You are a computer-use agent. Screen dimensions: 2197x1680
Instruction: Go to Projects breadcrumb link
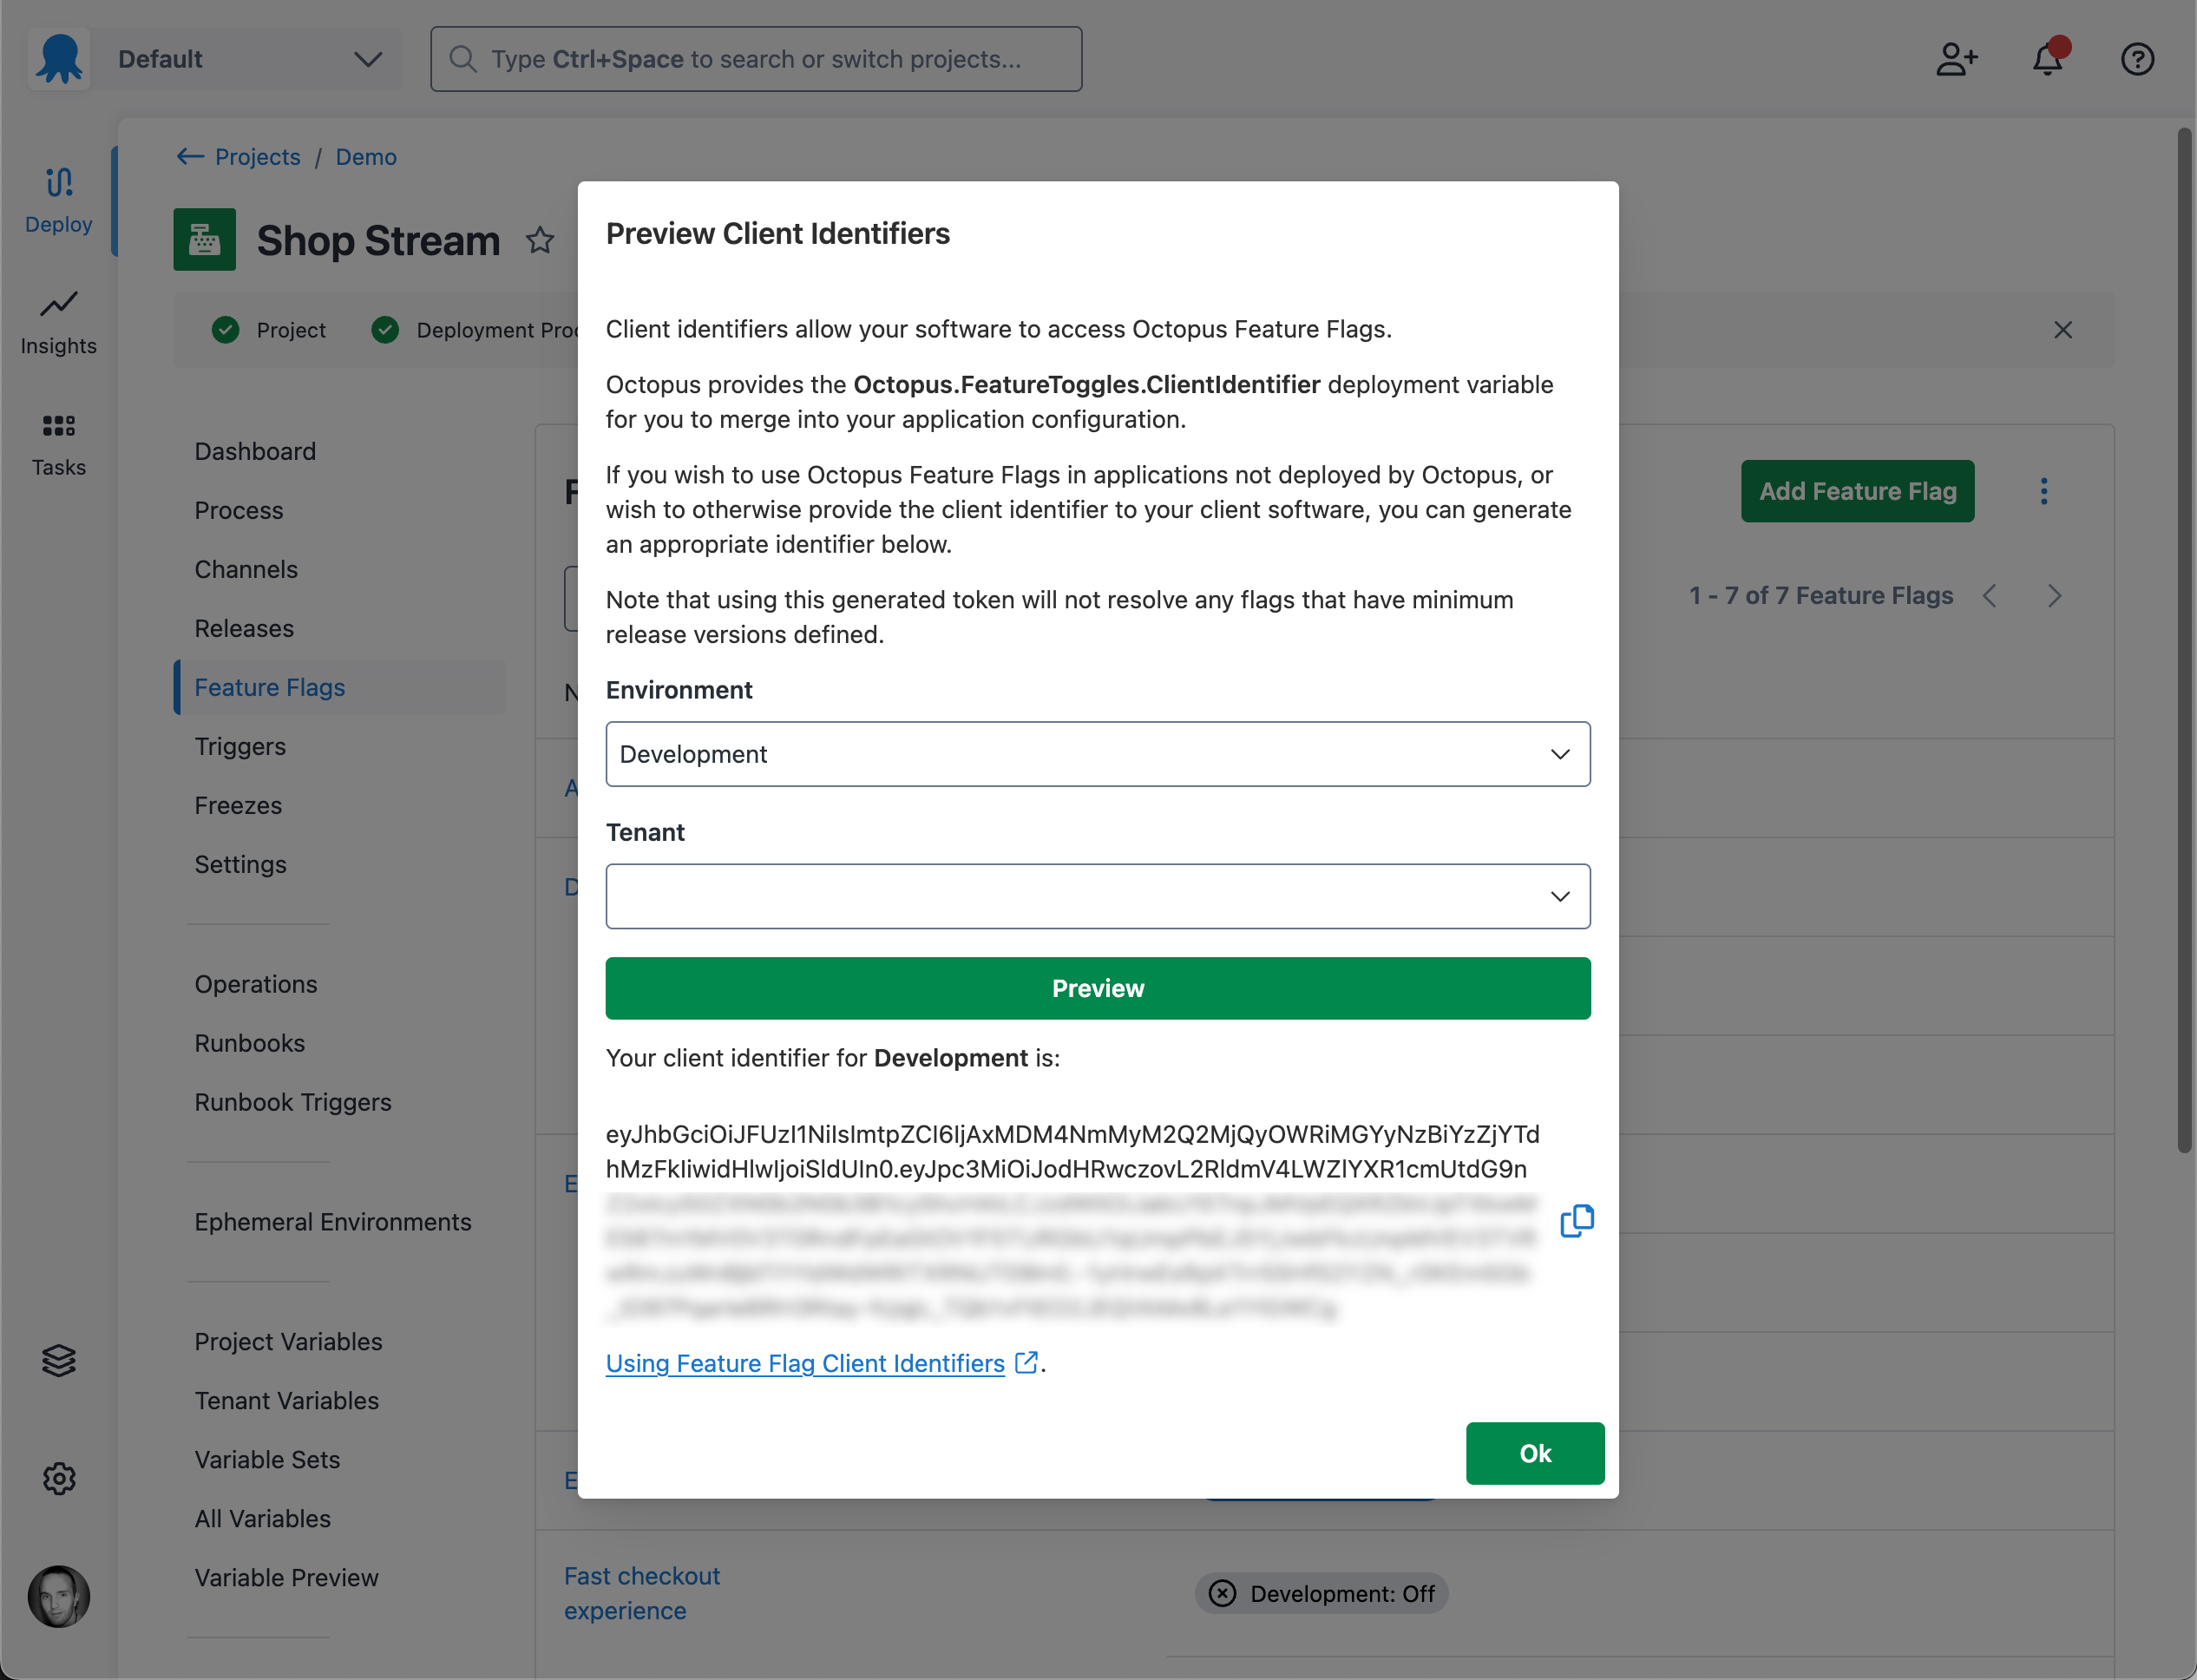pos(257,157)
